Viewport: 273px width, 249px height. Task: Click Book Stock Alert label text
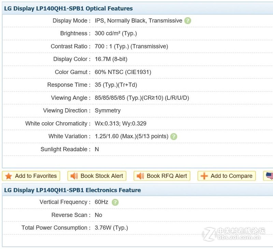102,176
